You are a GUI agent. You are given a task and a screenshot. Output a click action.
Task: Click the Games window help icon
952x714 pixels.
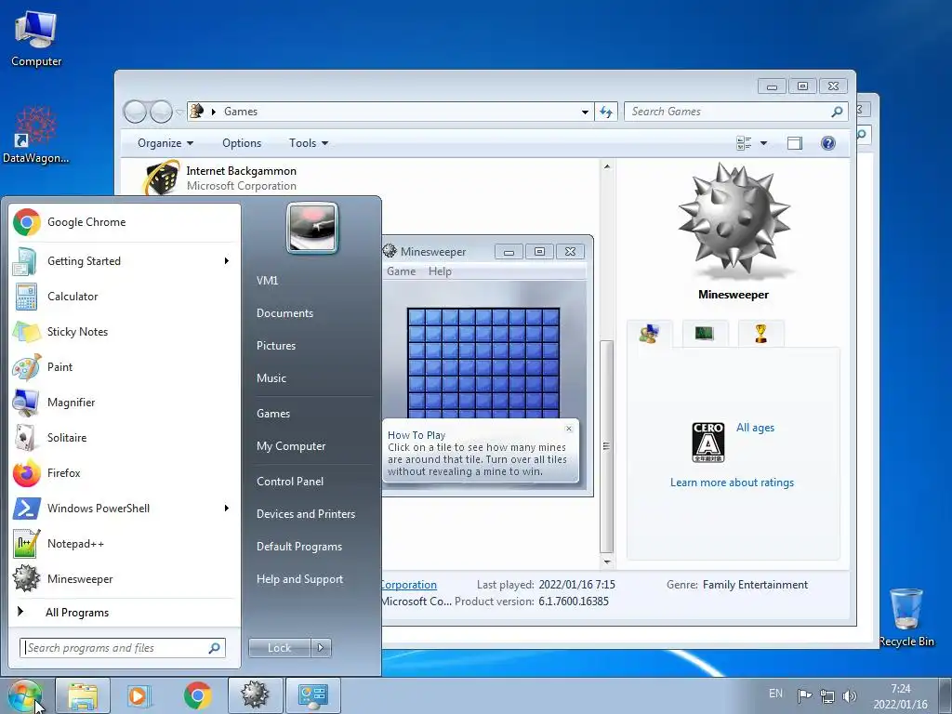pos(828,143)
